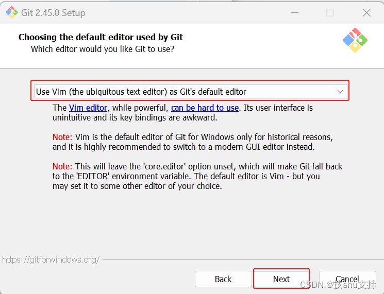
Task: Cancel the Git installation
Action: click(x=347, y=279)
